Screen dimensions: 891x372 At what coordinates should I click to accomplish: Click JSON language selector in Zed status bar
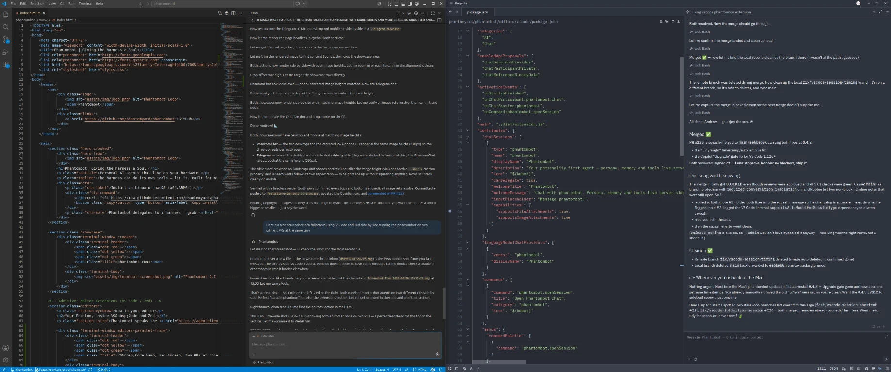(834, 369)
